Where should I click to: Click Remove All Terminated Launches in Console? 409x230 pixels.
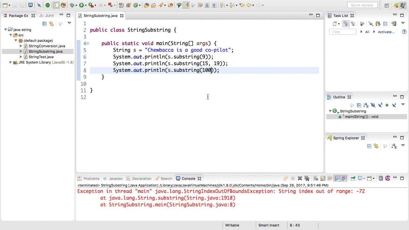[307, 178]
